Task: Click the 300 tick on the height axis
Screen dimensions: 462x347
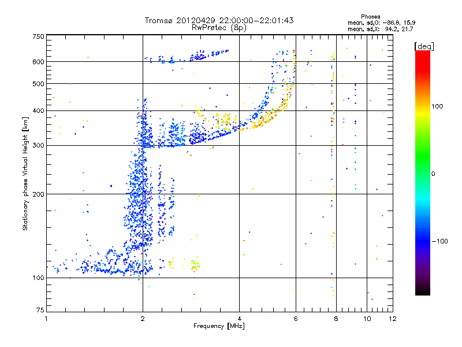Action: [38, 145]
